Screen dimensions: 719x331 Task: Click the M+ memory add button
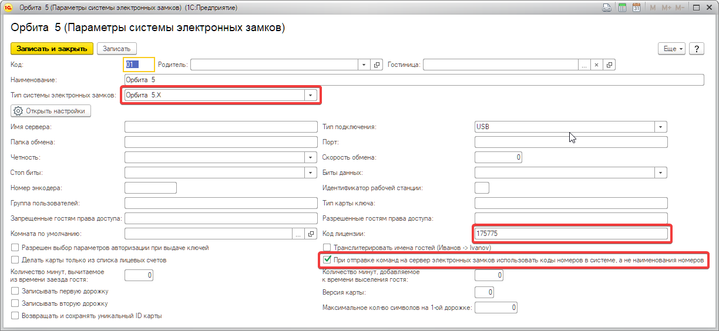pyautogui.click(x=667, y=8)
